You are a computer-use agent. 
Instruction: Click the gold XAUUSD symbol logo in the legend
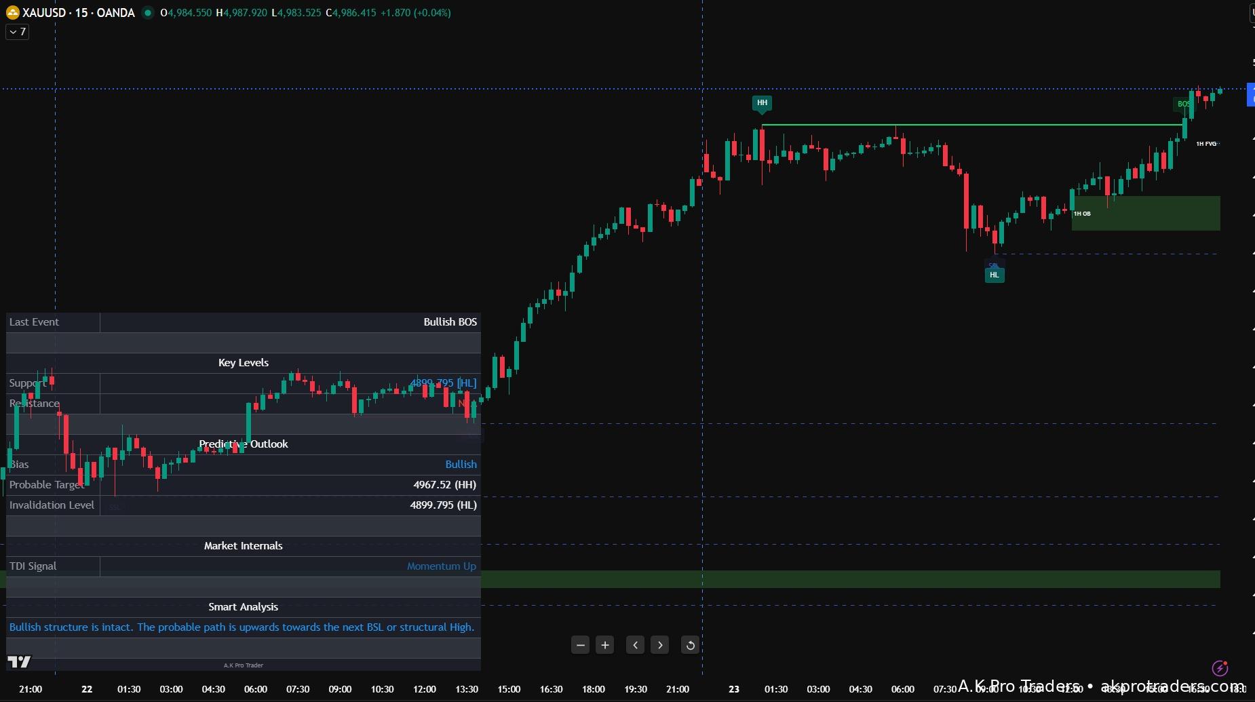point(12,12)
